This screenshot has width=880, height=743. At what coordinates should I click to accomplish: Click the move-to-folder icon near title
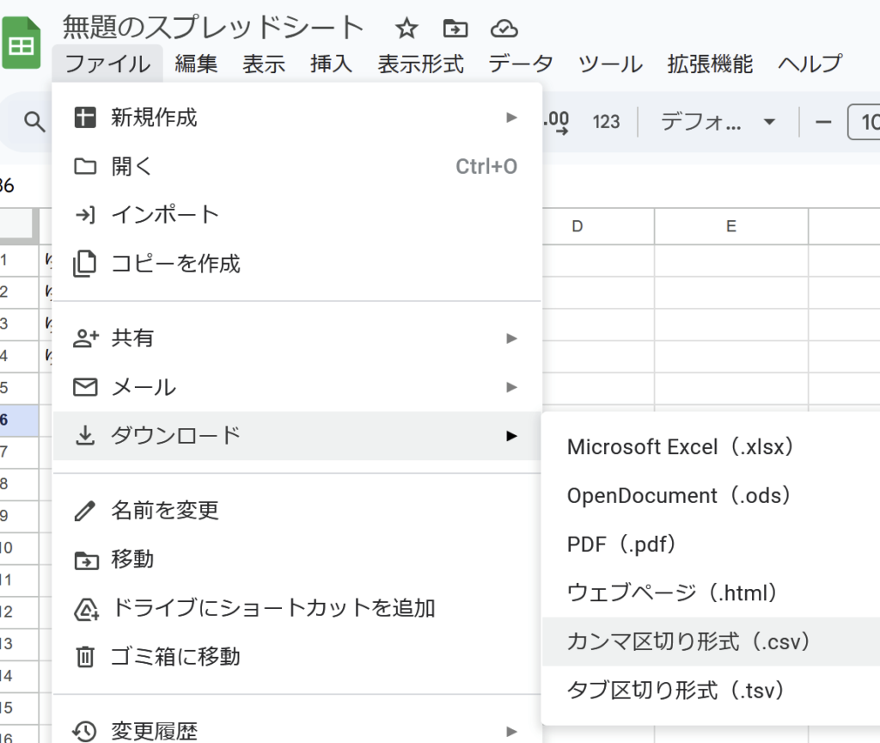coord(455,28)
